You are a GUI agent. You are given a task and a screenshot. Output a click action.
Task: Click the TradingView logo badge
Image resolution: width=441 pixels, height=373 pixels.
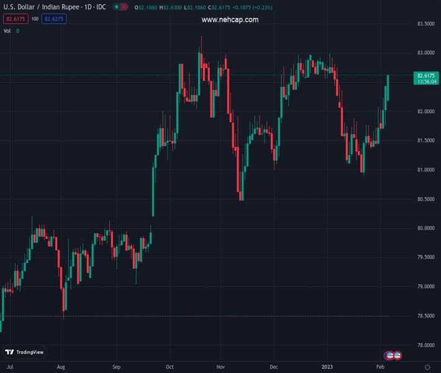(24, 352)
